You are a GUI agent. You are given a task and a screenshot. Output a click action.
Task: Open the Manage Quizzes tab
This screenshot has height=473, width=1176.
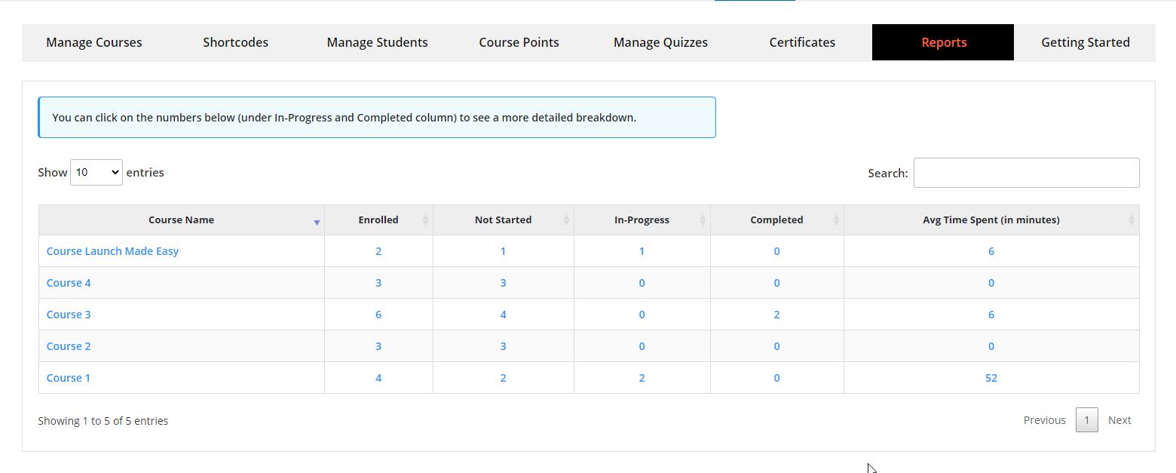tap(660, 43)
